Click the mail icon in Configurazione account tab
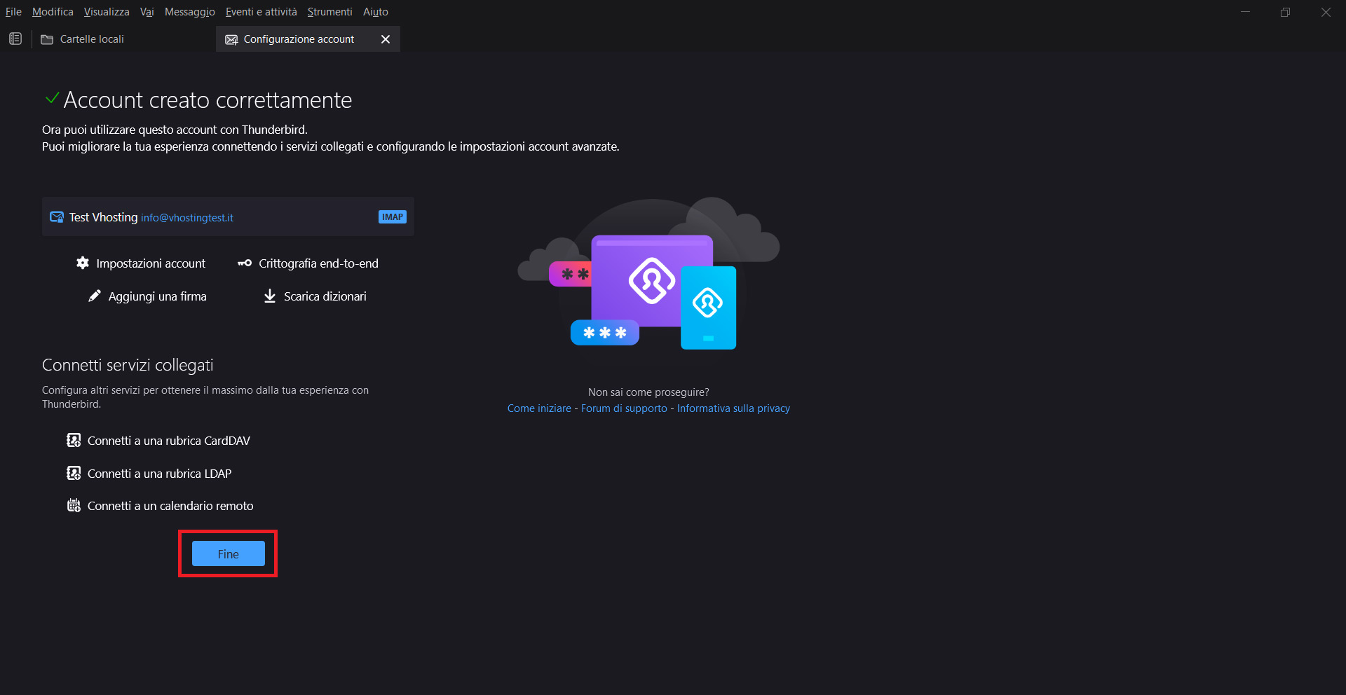 (x=231, y=39)
